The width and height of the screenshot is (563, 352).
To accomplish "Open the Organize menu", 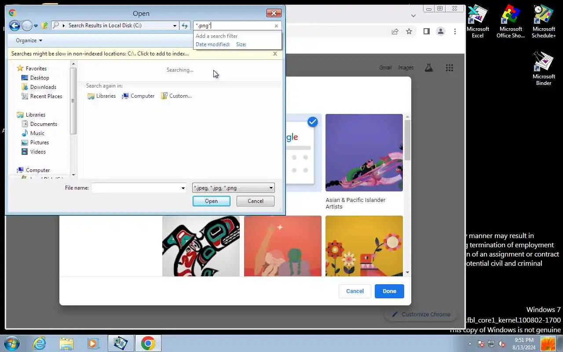I will (x=29, y=40).
